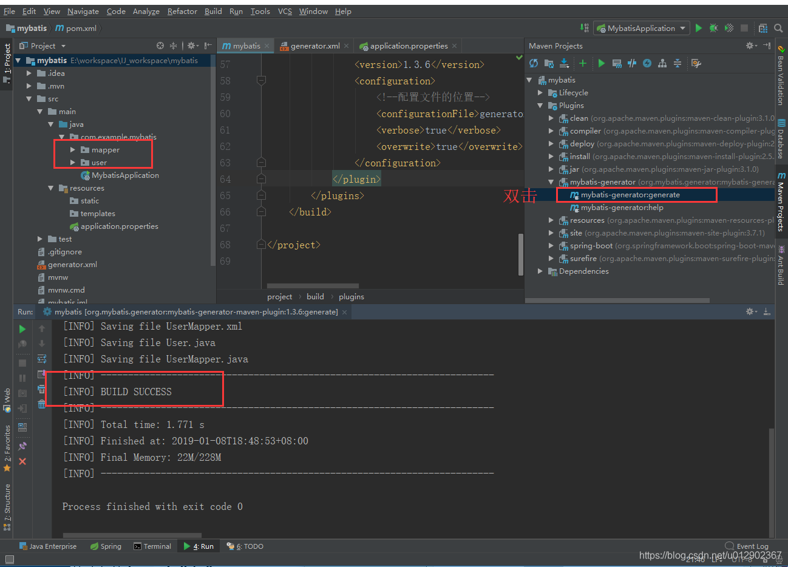Expand the user package
The height and width of the screenshot is (567, 788).
tap(73, 162)
